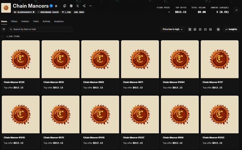
Task: Open the collection website globe icon
Action: click(71, 6)
